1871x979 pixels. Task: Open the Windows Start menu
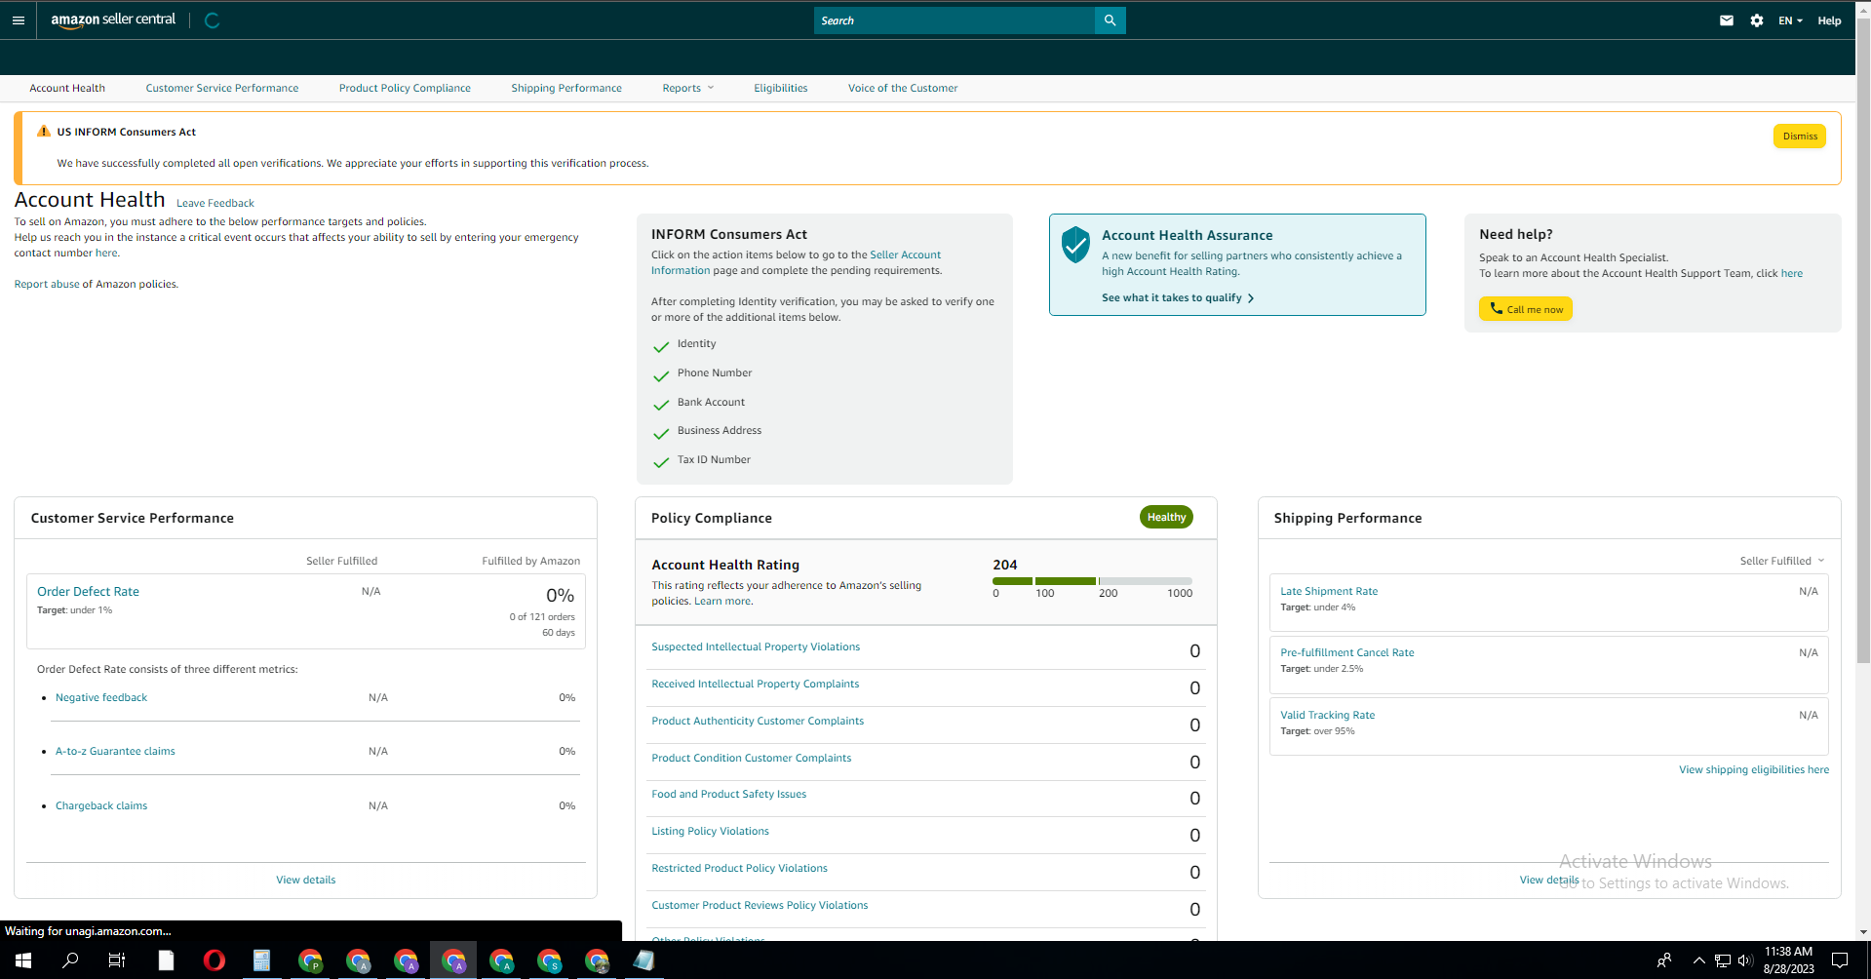coord(23,960)
